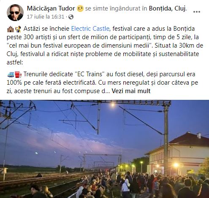Click the quoted text "EC Trains"

[x=90, y=74]
